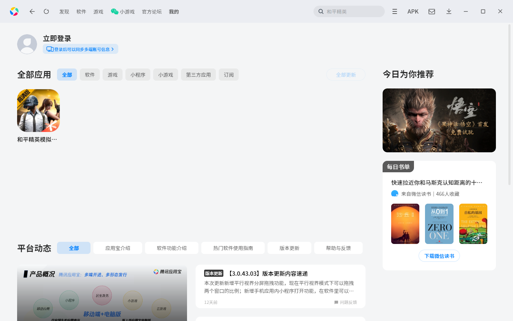The width and height of the screenshot is (513, 321).
Task: Open the 发现 tab
Action: [x=64, y=11]
